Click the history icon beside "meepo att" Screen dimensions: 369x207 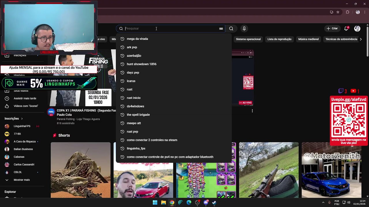pos(122,123)
